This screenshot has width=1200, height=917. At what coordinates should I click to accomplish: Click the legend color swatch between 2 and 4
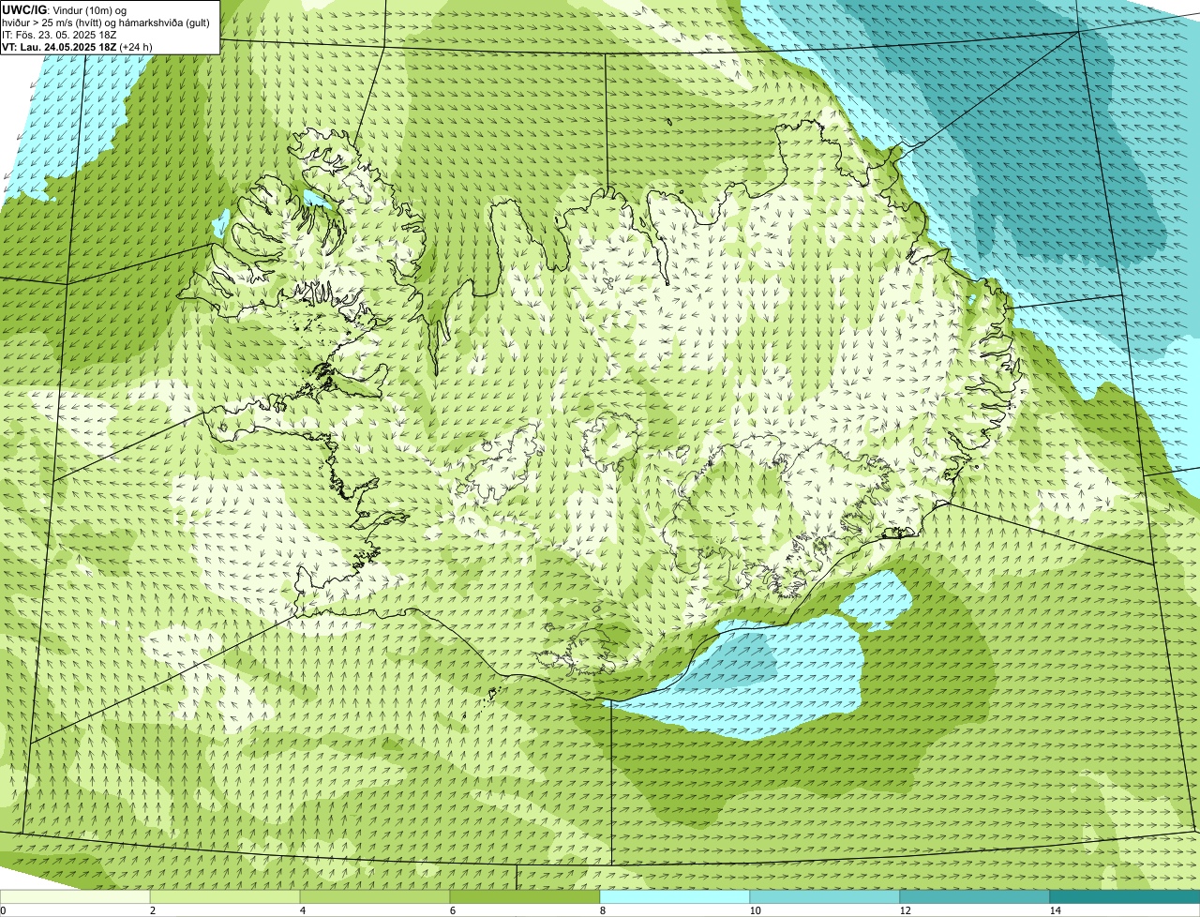225,897
